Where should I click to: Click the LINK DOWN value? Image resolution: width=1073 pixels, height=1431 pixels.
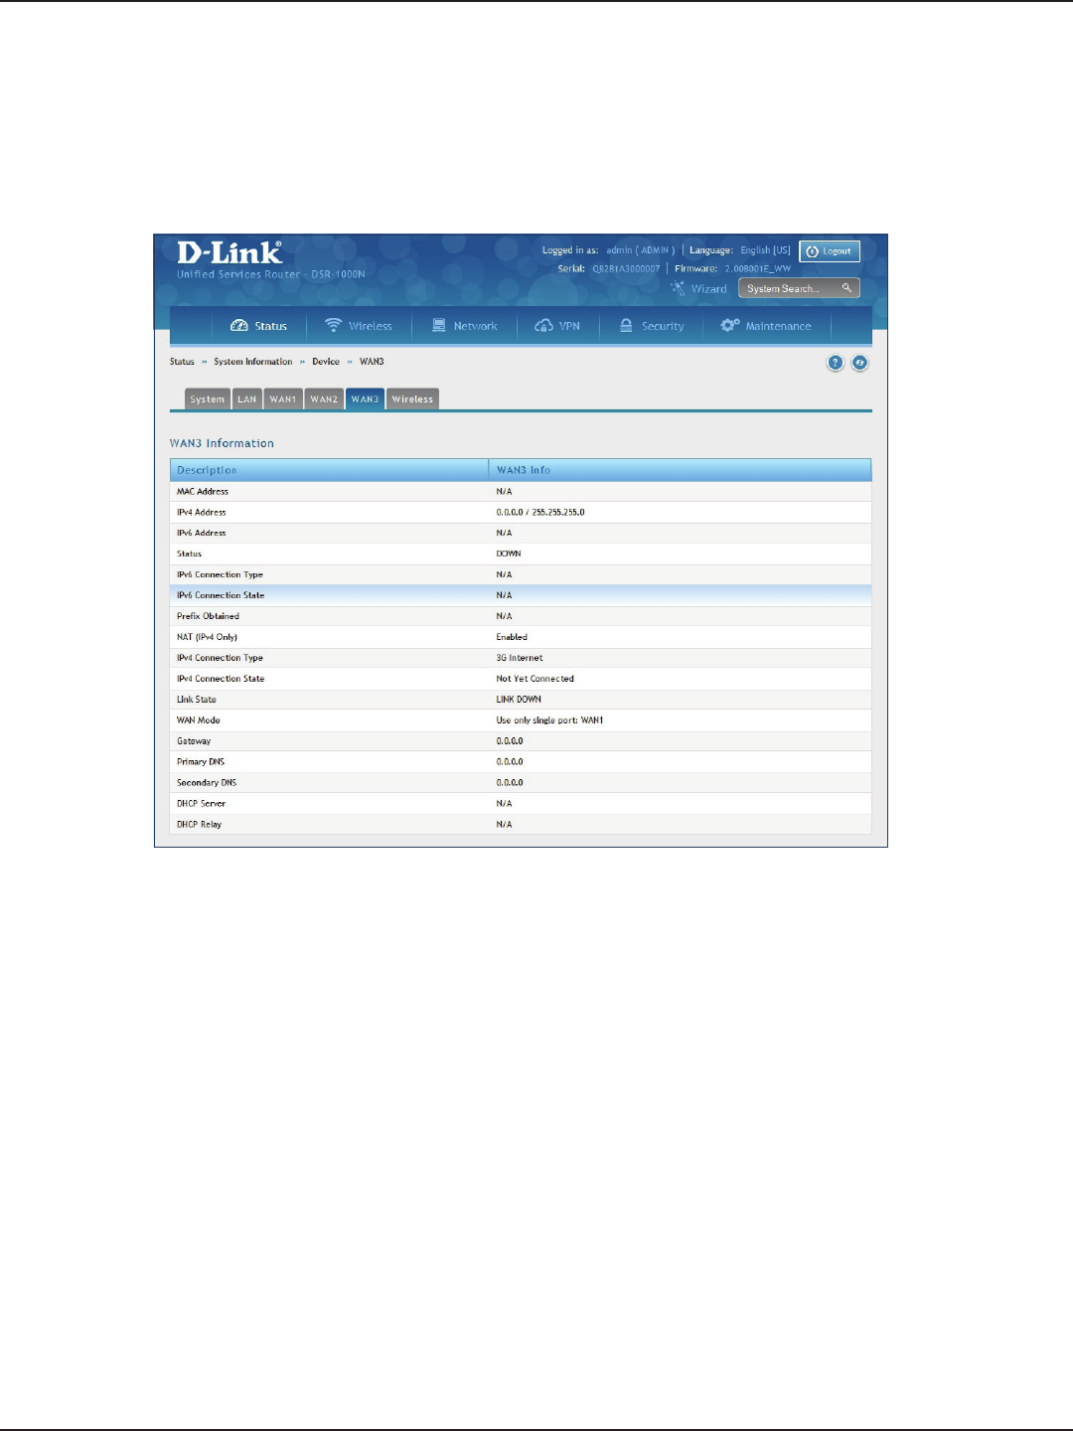pos(519,700)
